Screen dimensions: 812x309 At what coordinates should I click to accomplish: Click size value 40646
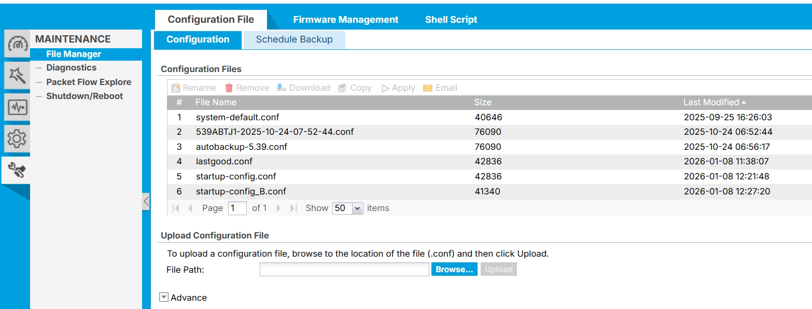[x=488, y=117]
